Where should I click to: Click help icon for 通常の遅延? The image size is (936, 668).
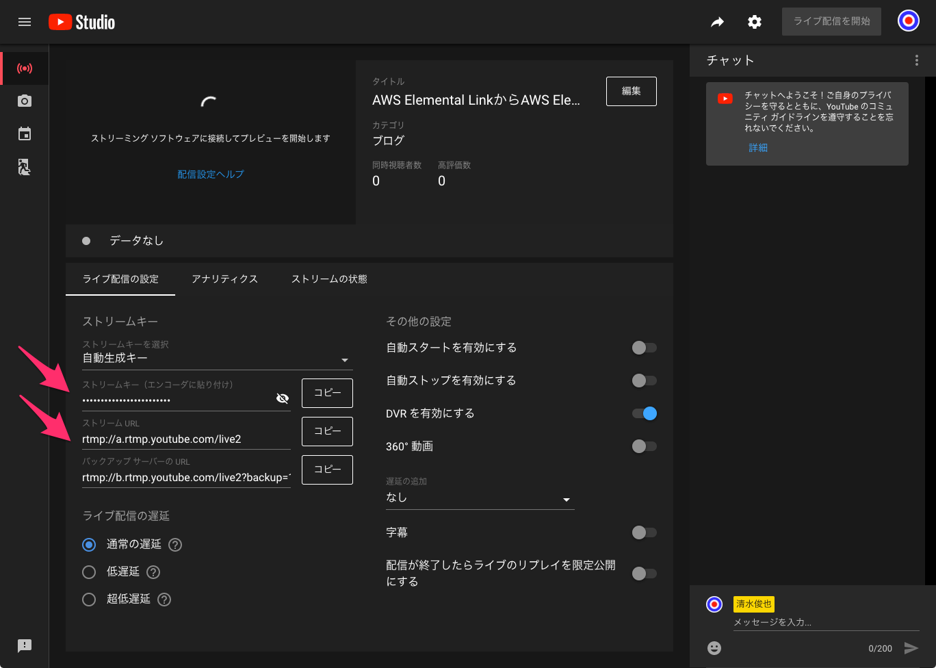(x=175, y=545)
